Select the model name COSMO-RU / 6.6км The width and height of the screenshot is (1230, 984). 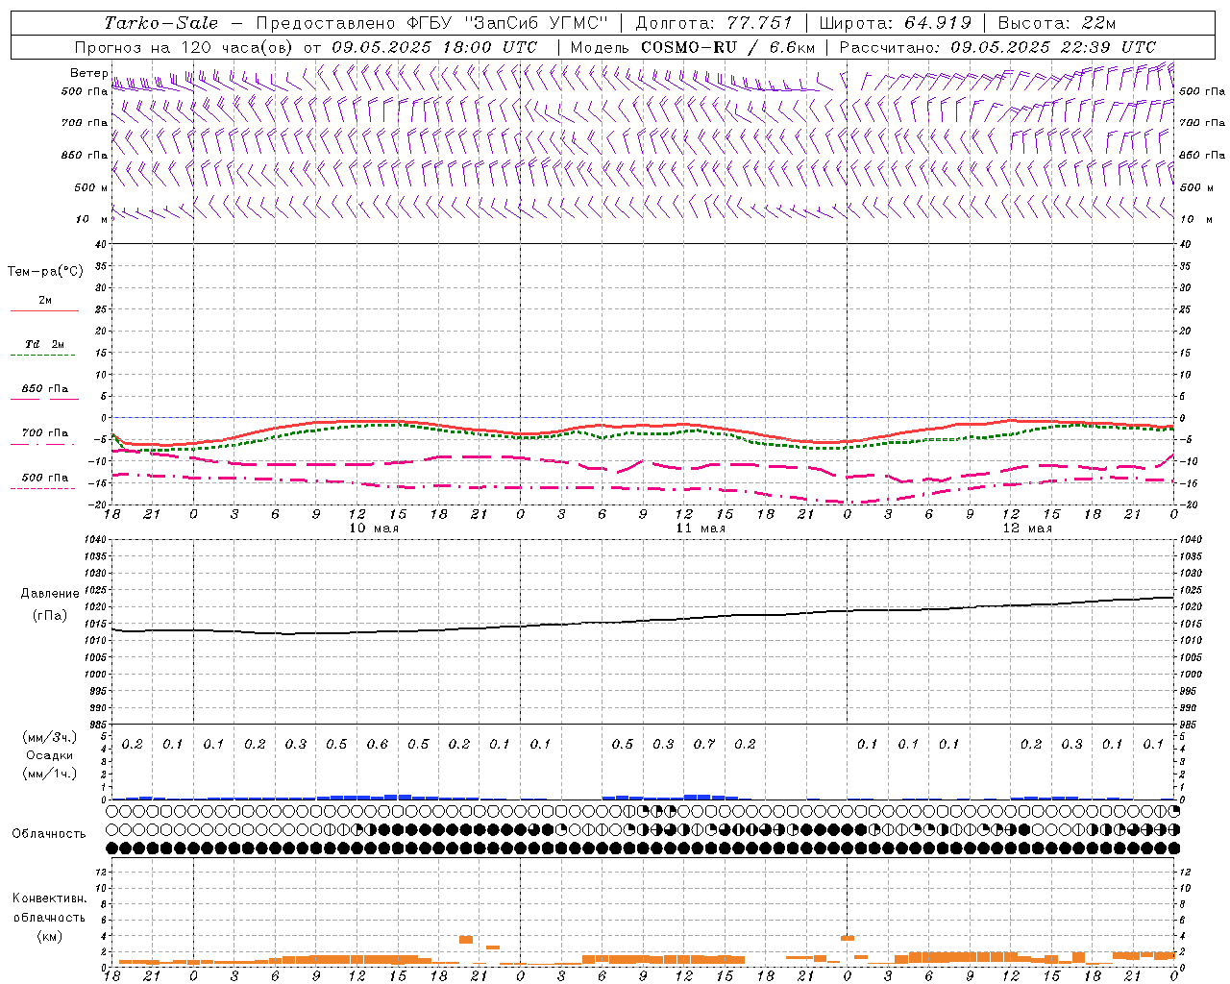point(727,46)
